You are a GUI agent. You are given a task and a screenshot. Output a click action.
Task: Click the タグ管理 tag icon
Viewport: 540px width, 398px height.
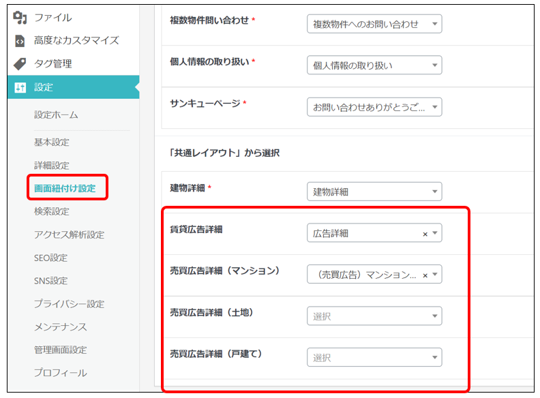coord(20,64)
